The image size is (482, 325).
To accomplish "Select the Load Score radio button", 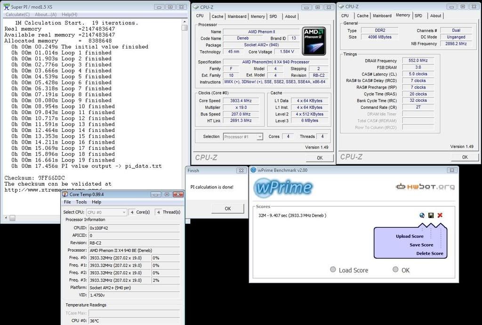I will [333, 269].
